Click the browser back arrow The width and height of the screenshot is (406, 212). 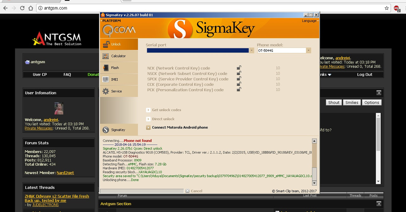(5, 8)
